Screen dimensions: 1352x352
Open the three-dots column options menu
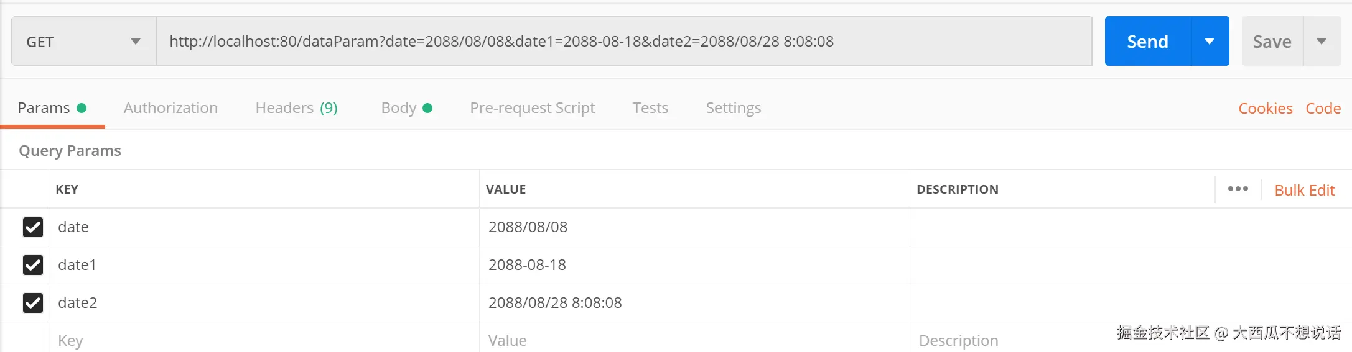point(1238,189)
